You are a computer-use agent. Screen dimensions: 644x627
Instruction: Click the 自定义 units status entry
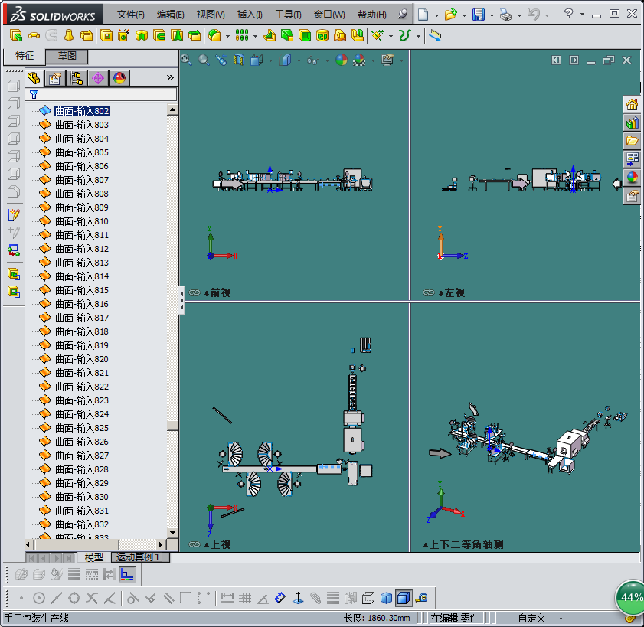click(x=531, y=618)
